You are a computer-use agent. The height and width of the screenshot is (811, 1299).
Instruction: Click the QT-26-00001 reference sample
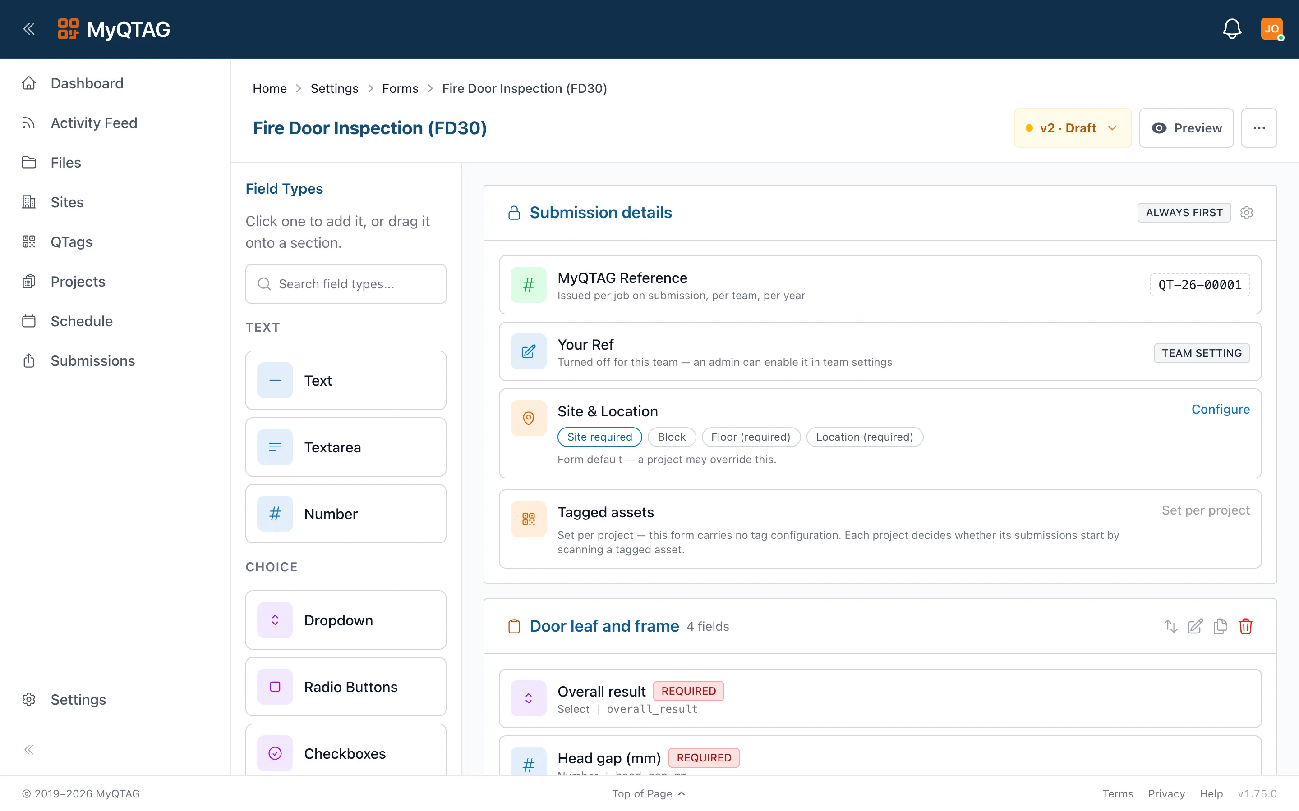pos(1200,285)
